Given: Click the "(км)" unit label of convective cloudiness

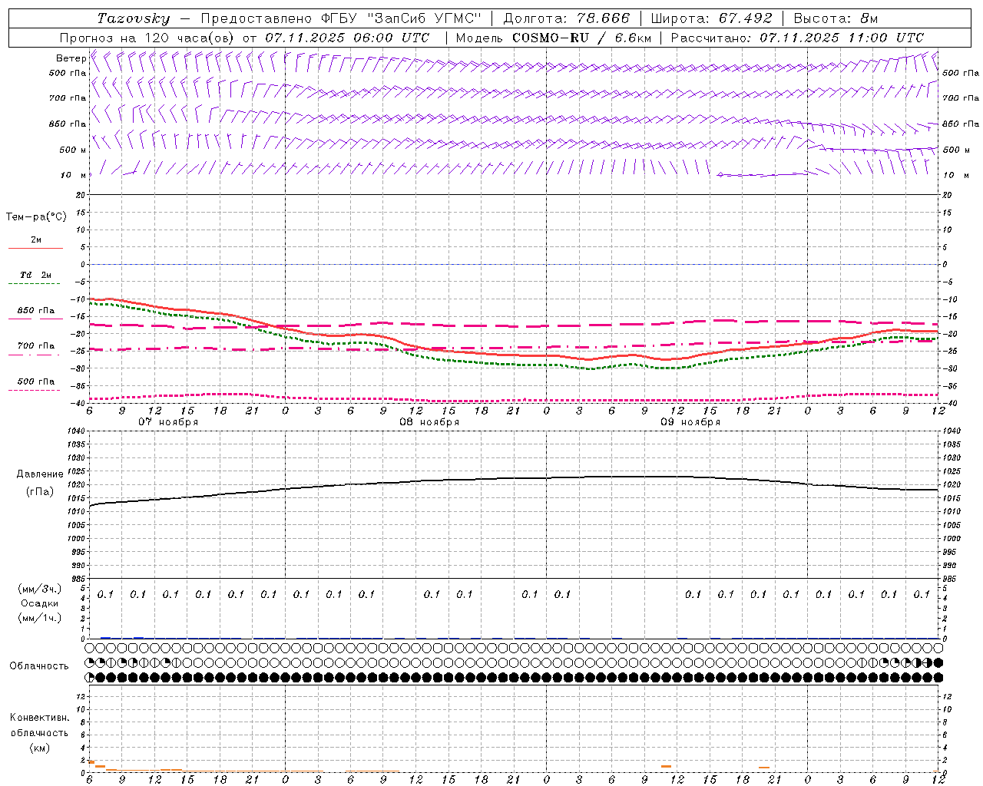Looking at the screenshot, I should (x=39, y=748).
